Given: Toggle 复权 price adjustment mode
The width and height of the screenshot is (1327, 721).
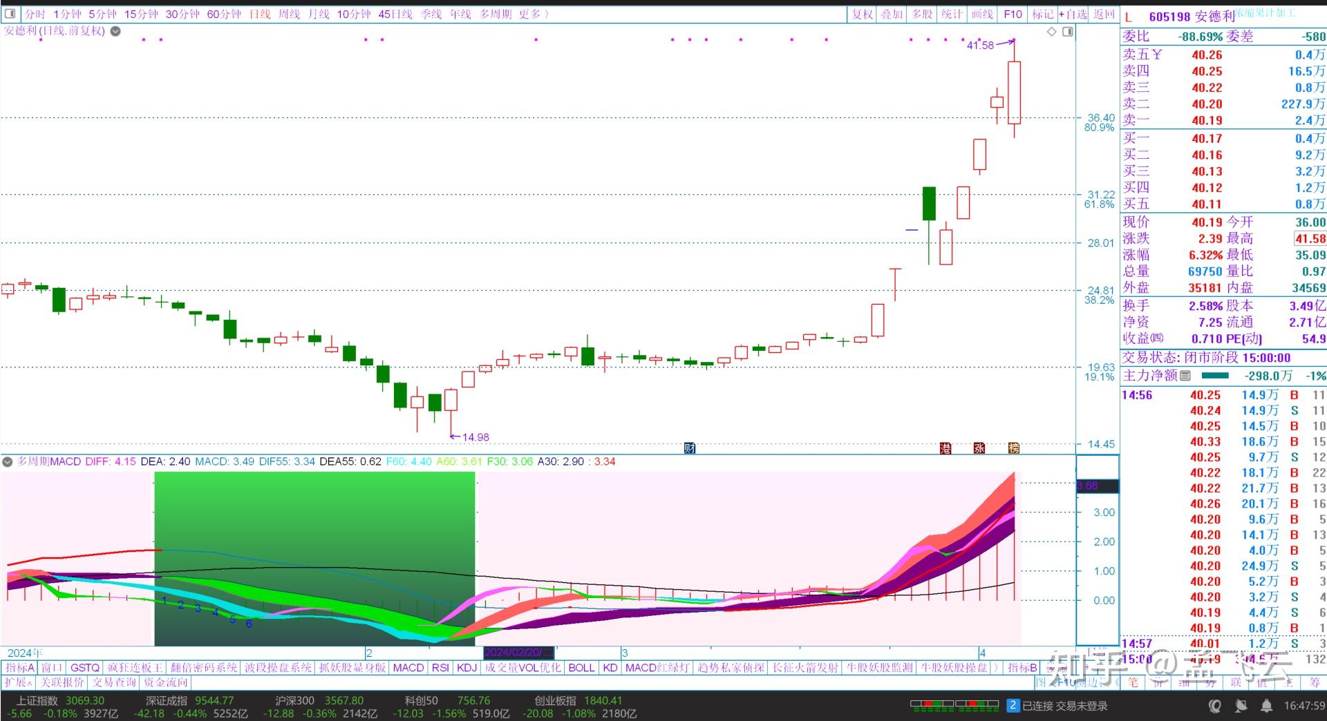Looking at the screenshot, I should click(x=862, y=14).
